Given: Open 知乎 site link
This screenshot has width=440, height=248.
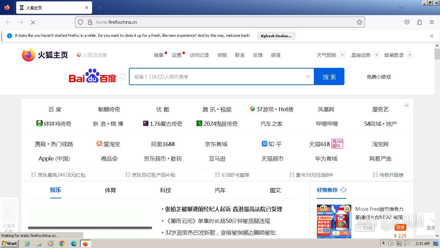Looking at the screenshot, I should click(x=272, y=144).
